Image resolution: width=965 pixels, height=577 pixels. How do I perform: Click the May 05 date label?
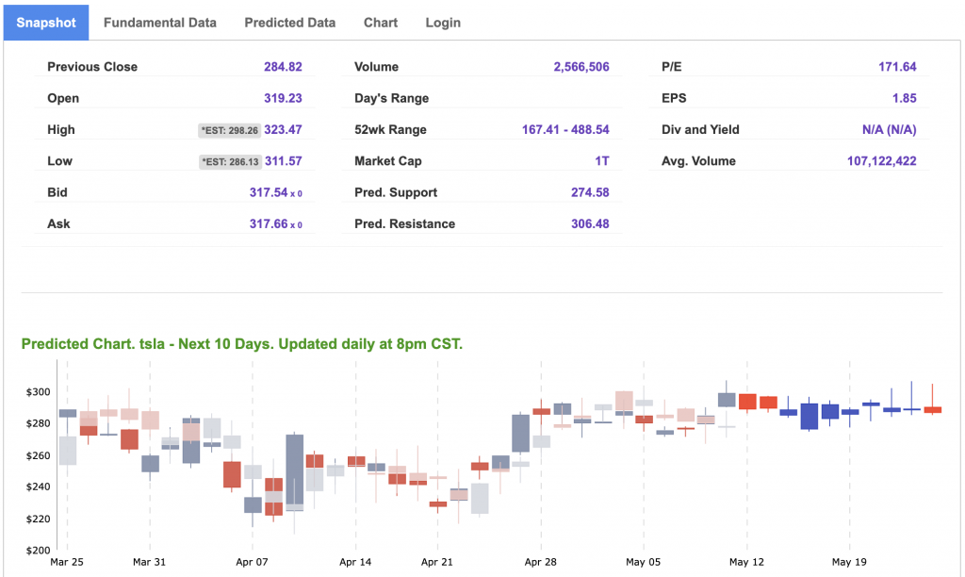(x=643, y=562)
